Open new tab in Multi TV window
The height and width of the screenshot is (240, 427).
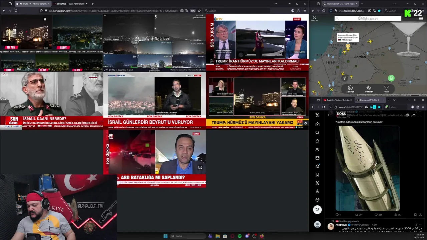92,4
